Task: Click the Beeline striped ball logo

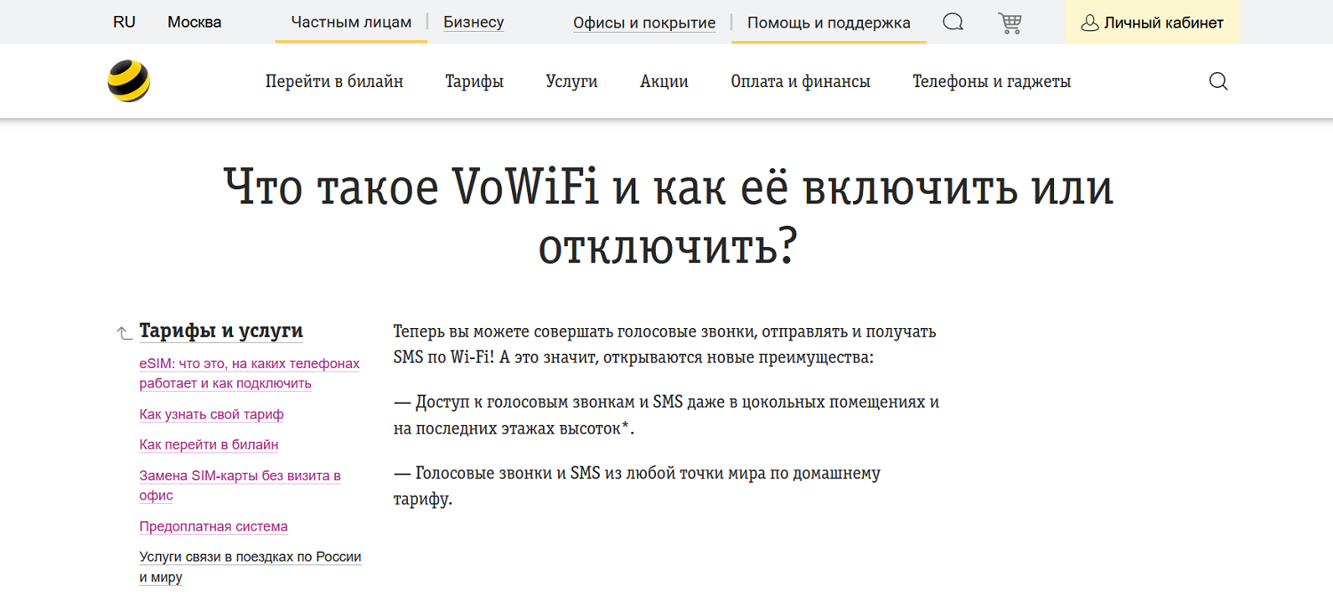Action: coord(129,81)
